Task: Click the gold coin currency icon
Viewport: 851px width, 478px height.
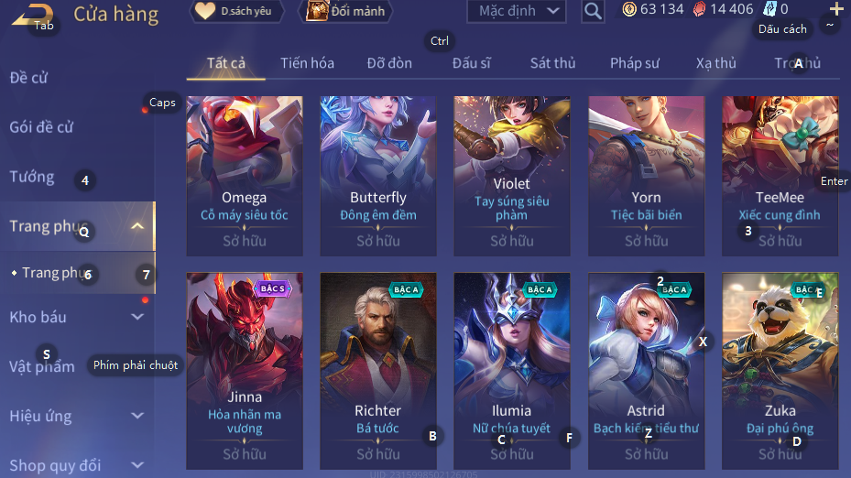Action: coord(629,9)
